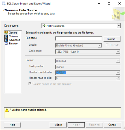Click the Browse... button

tap(112, 39)
